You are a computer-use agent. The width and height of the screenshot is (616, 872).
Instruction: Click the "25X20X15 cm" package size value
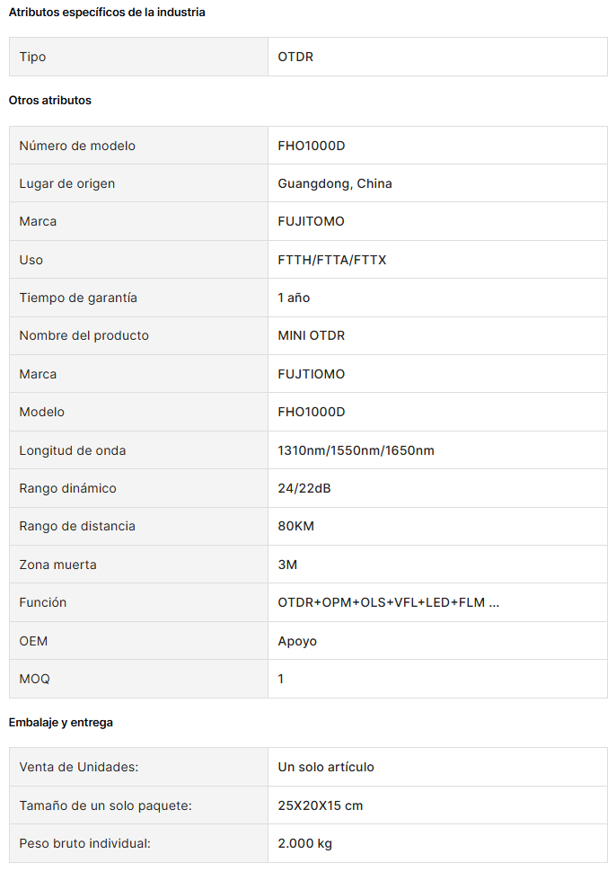coord(321,805)
